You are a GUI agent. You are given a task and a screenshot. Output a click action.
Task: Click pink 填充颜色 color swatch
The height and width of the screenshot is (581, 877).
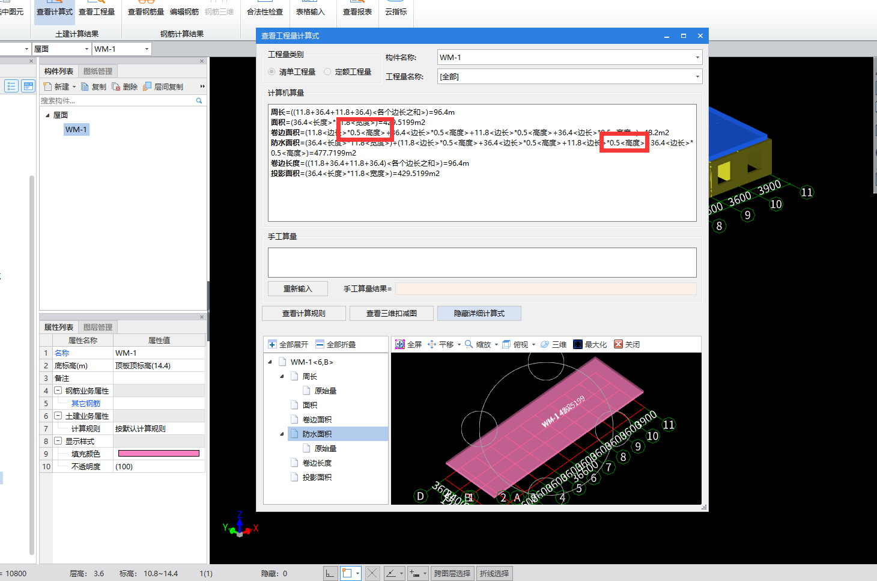click(159, 454)
